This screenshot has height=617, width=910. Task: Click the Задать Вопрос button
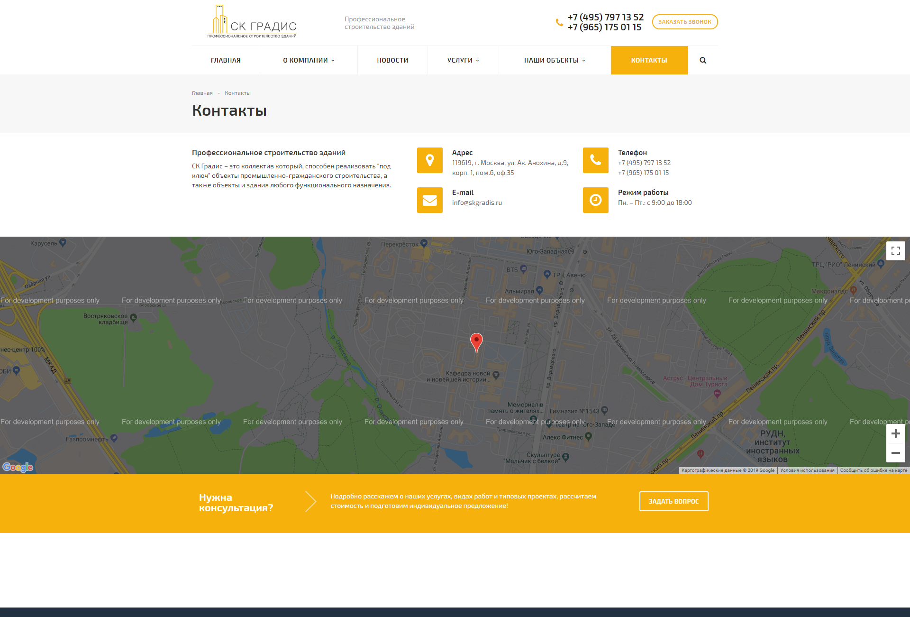[x=675, y=501]
